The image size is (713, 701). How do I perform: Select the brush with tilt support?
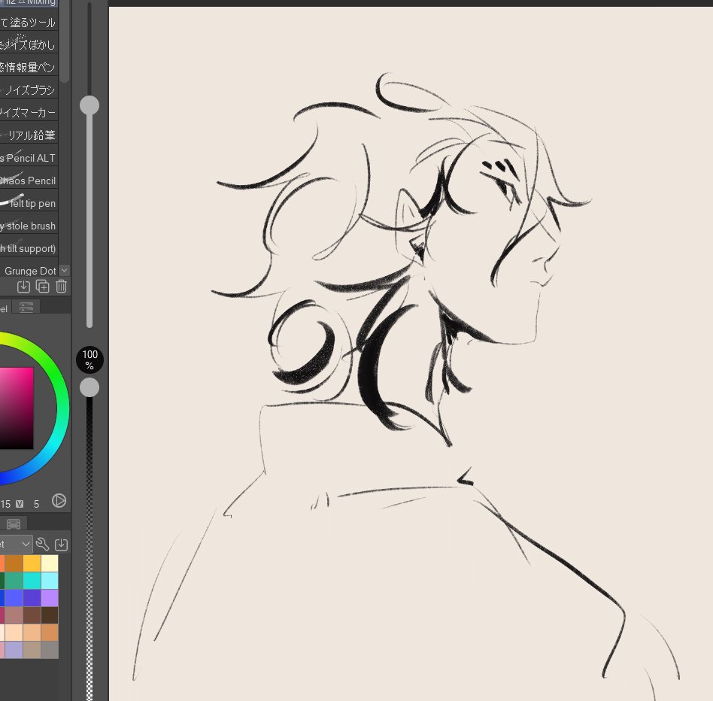pos(29,248)
